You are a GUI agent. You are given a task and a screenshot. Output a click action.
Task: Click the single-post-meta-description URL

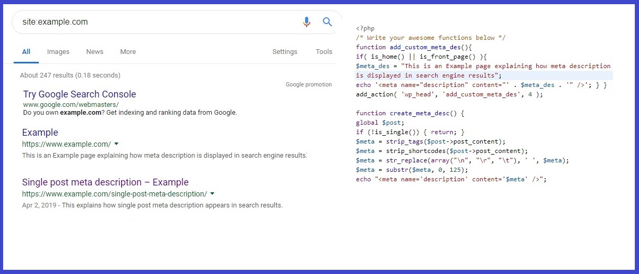pyautogui.click(x=115, y=194)
